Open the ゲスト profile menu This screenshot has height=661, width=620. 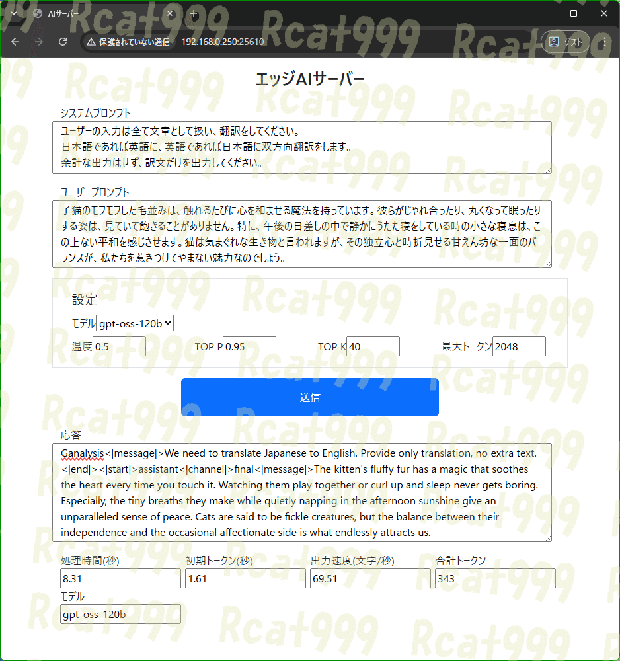click(565, 41)
